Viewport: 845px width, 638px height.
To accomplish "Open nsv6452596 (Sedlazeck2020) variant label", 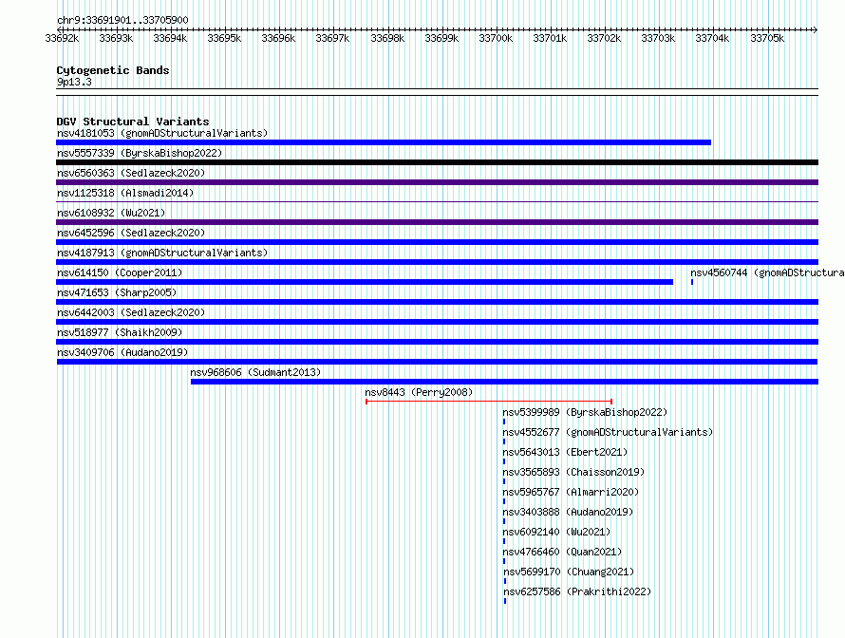I will 131,233.
